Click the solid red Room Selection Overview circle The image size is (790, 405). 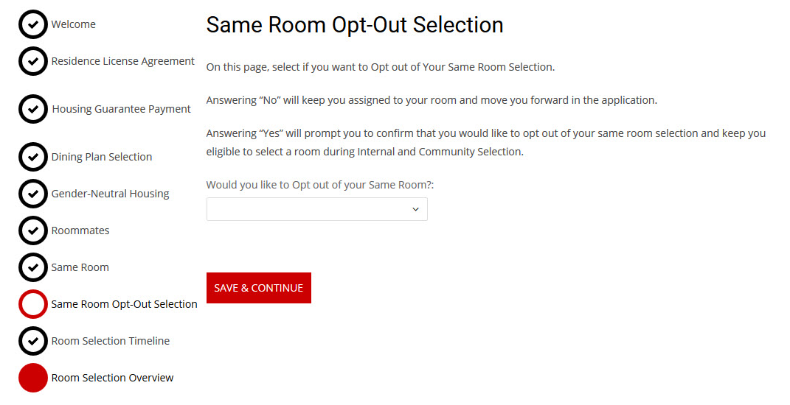[33, 378]
